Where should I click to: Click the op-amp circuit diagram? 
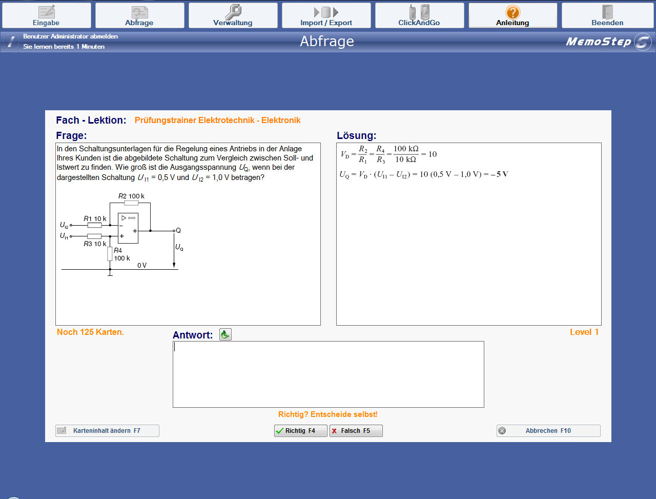pyautogui.click(x=121, y=233)
